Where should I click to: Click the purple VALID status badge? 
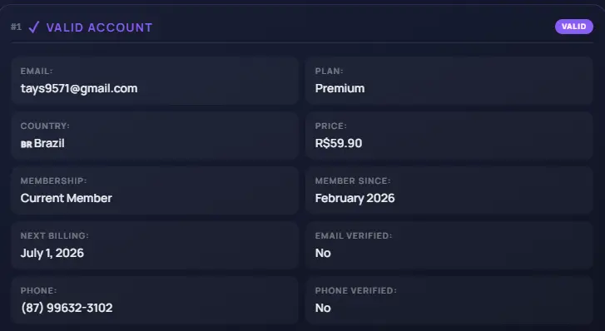tap(573, 27)
